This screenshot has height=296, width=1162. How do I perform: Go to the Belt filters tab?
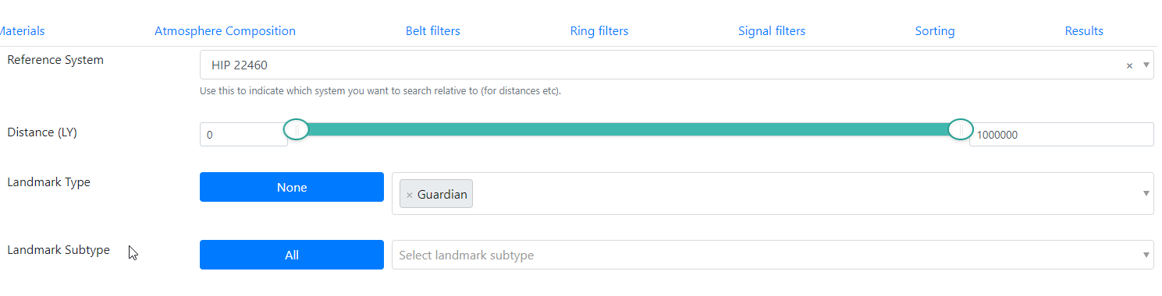(433, 31)
